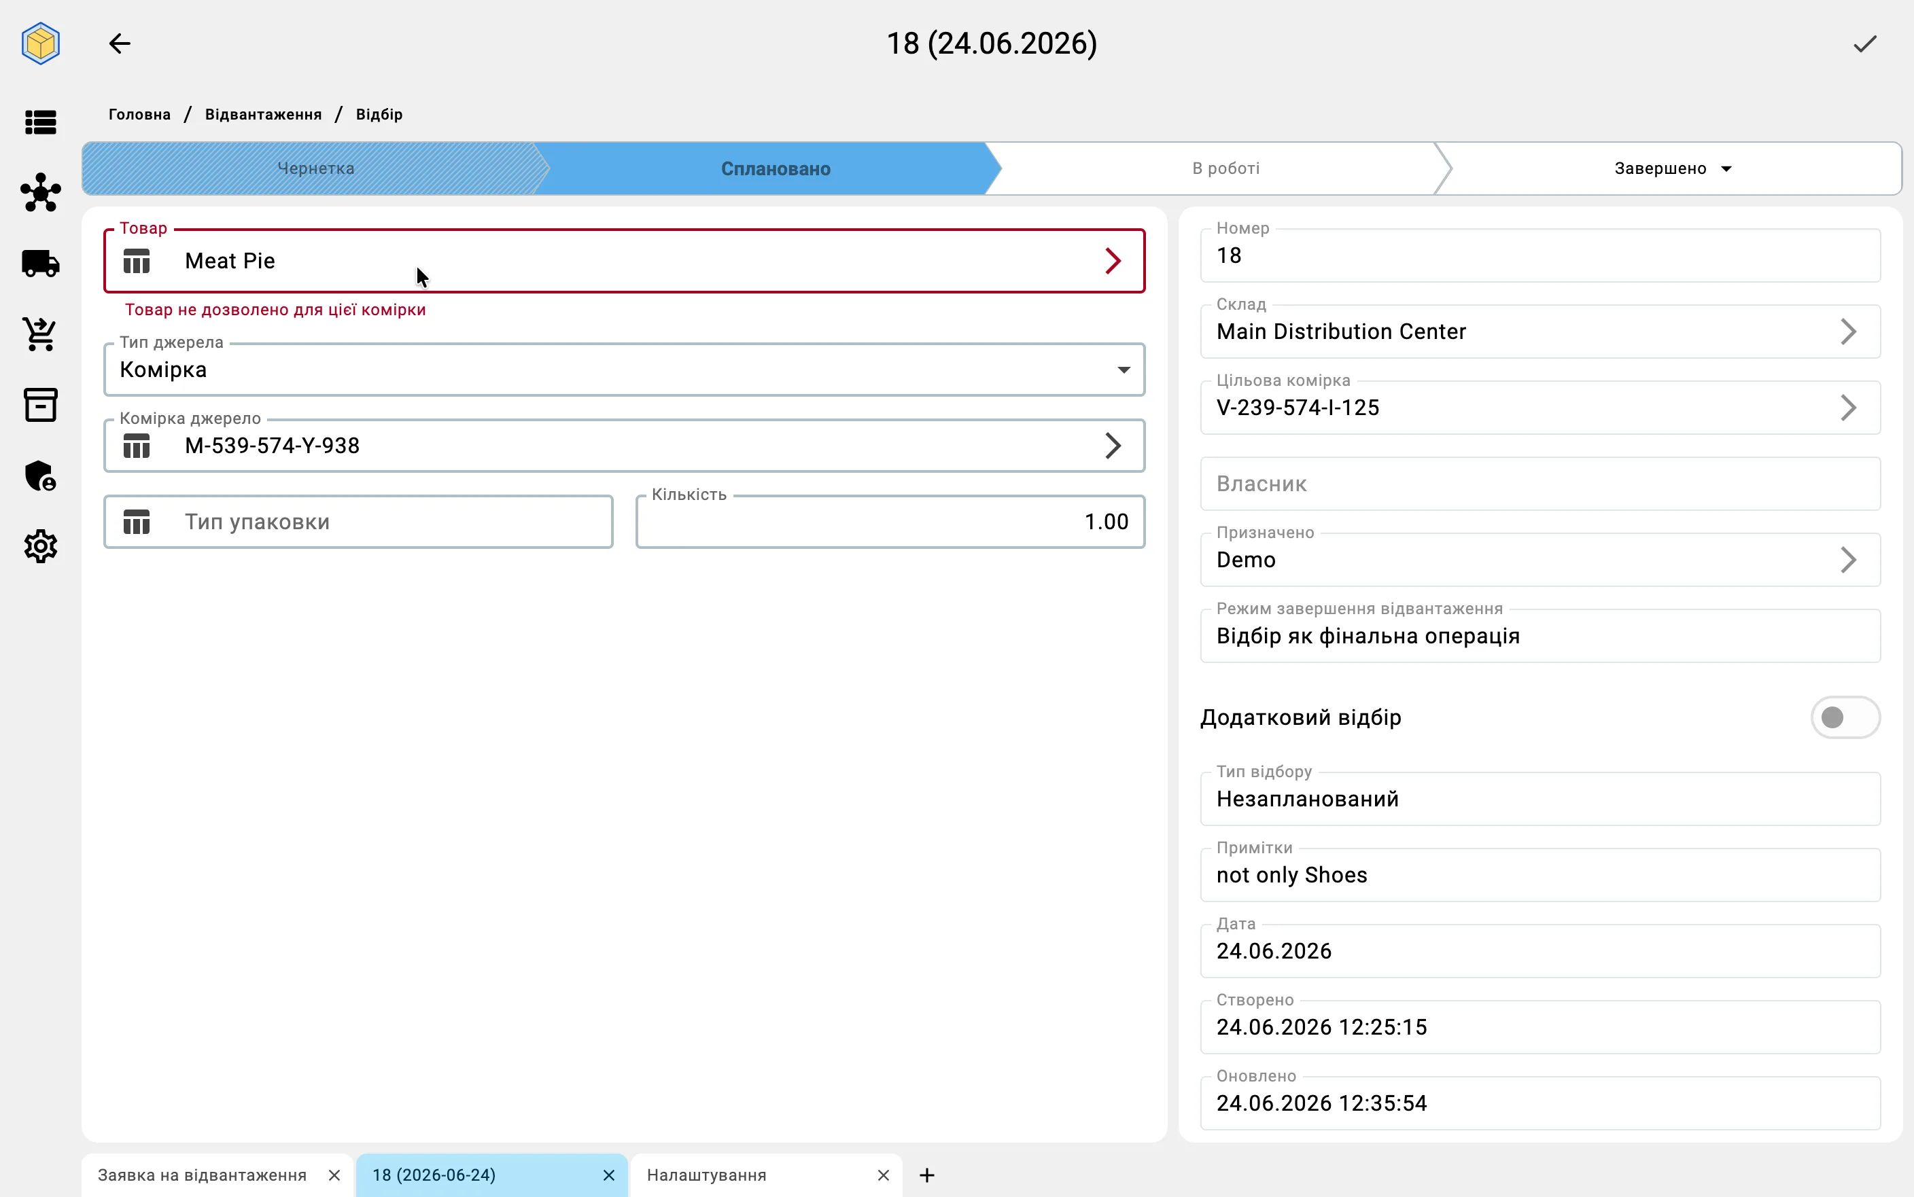This screenshot has width=1914, height=1197.
Task: Set stage to В роботі
Action: click(1226, 168)
